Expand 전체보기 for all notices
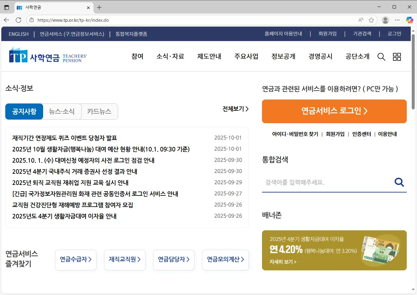This screenshot has height=295, width=417. 235,109
